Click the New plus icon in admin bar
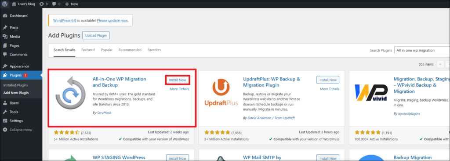 click(67, 4)
